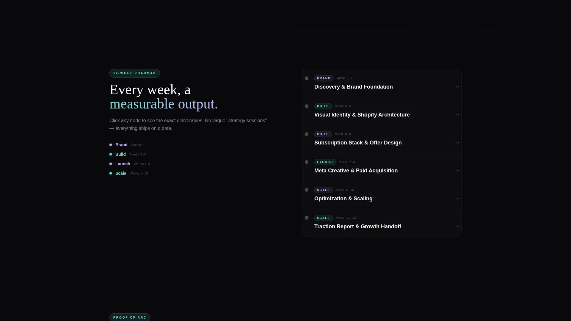Expand Meta Creative & Paid Acquisition chevron
Viewport: 571px width, 321px height.
pyautogui.click(x=458, y=171)
